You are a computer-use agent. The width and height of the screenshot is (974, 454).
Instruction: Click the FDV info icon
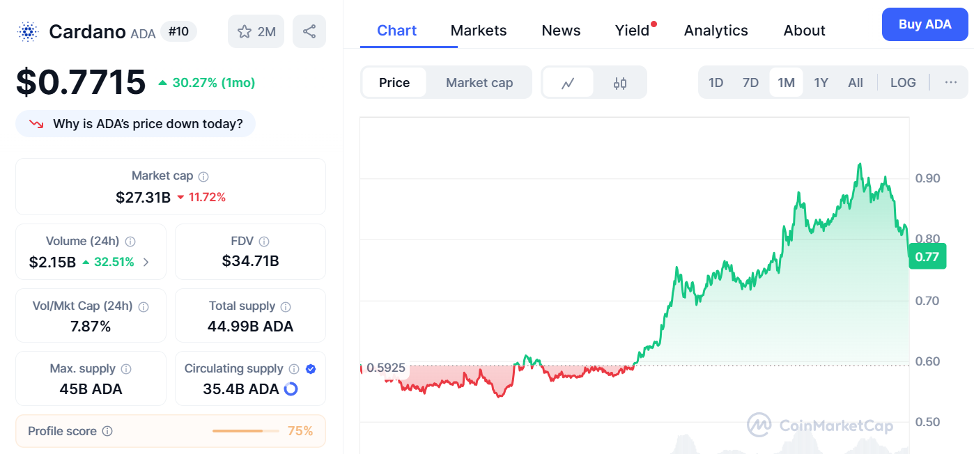(x=264, y=242)
